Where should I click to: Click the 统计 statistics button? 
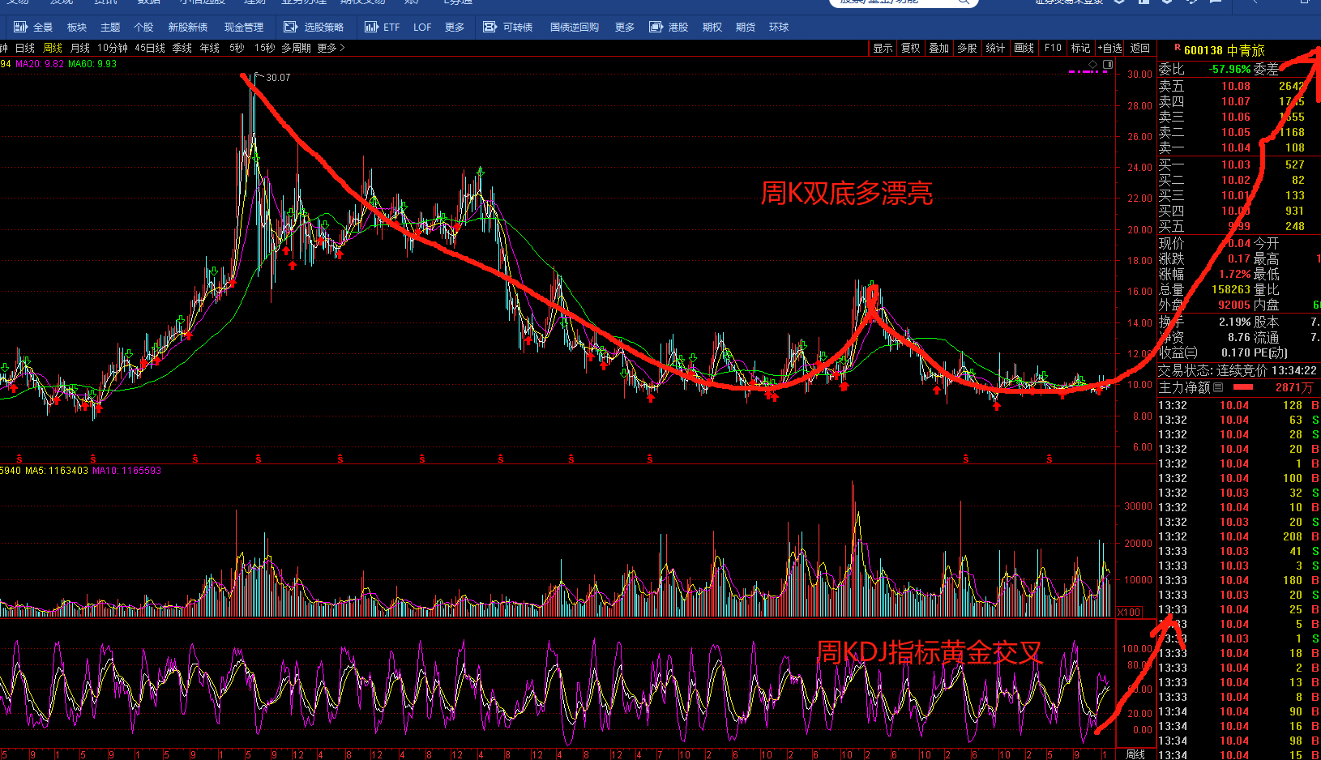coord(995,48)
